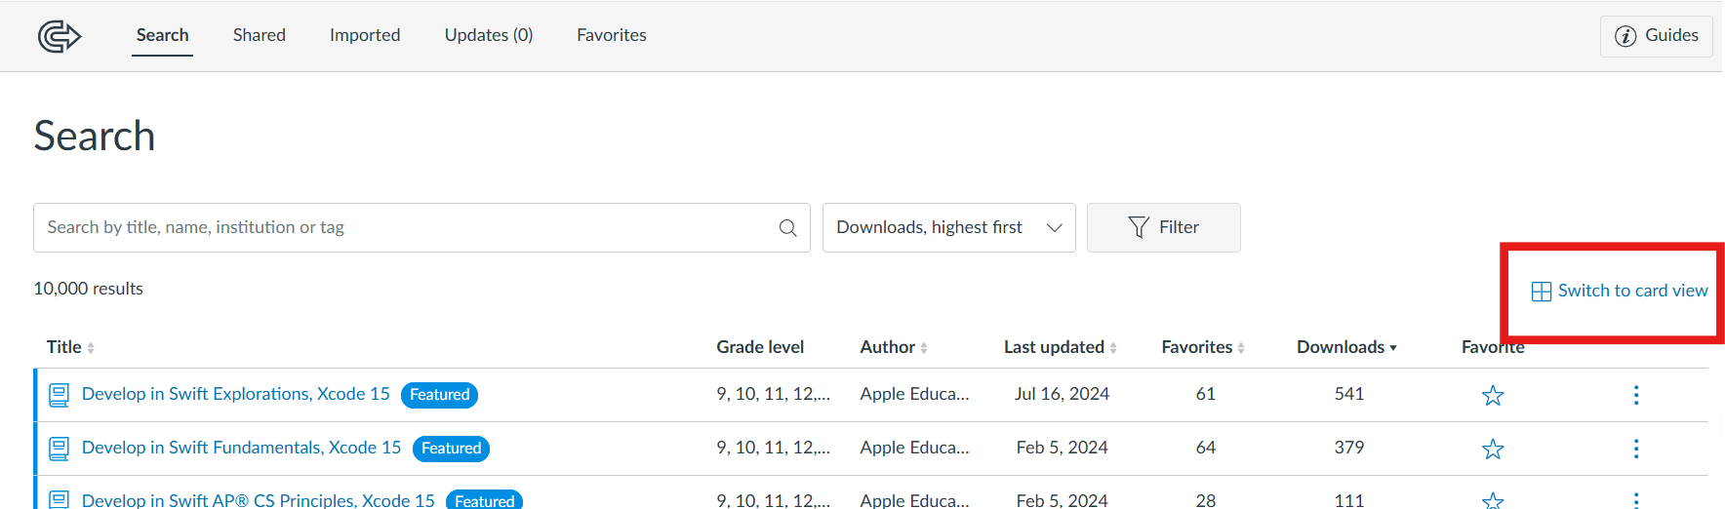This screenshot has width=1725, height=509.
Task: Click course icon beside Swift Fundamentals title
Action: pos(60,449)
